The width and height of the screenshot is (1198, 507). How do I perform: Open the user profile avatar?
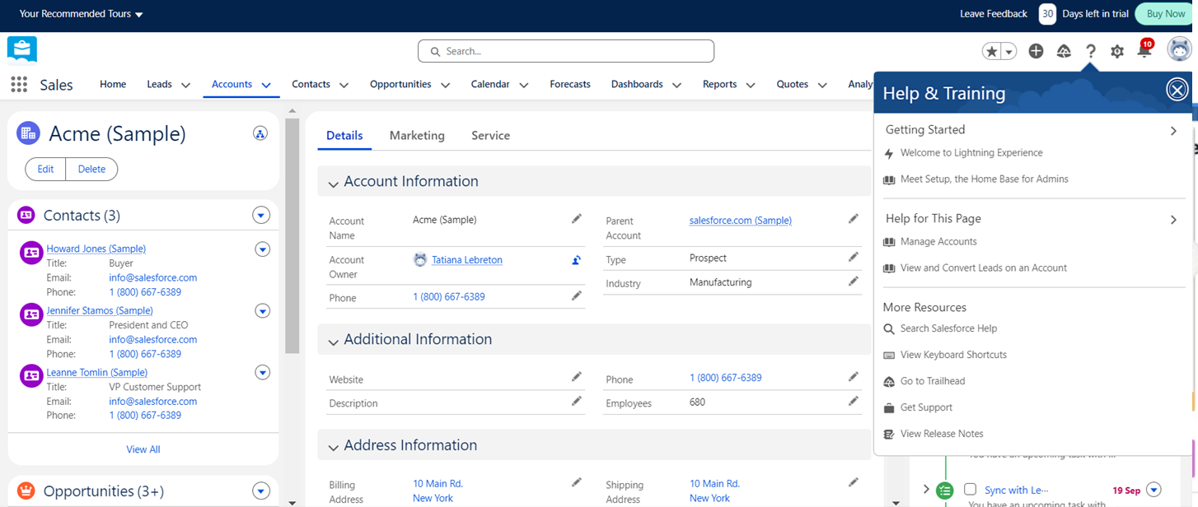1179,51
